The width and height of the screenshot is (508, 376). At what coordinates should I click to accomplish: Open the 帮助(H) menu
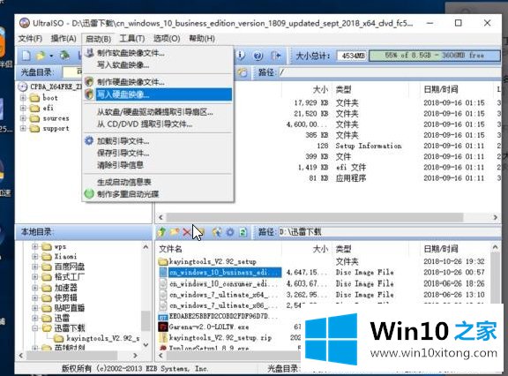click(x=202, y=39)
